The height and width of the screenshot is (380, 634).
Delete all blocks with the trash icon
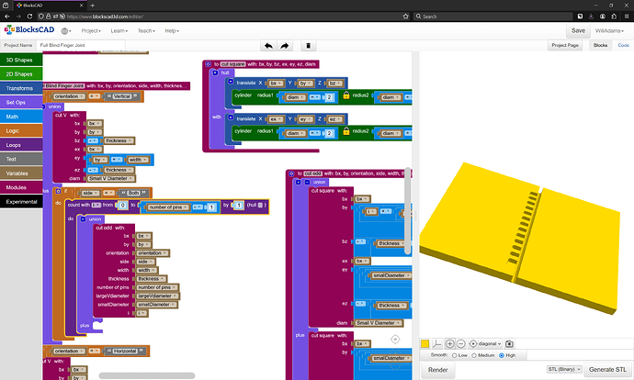pyautogui.click(x=308, y=46)
